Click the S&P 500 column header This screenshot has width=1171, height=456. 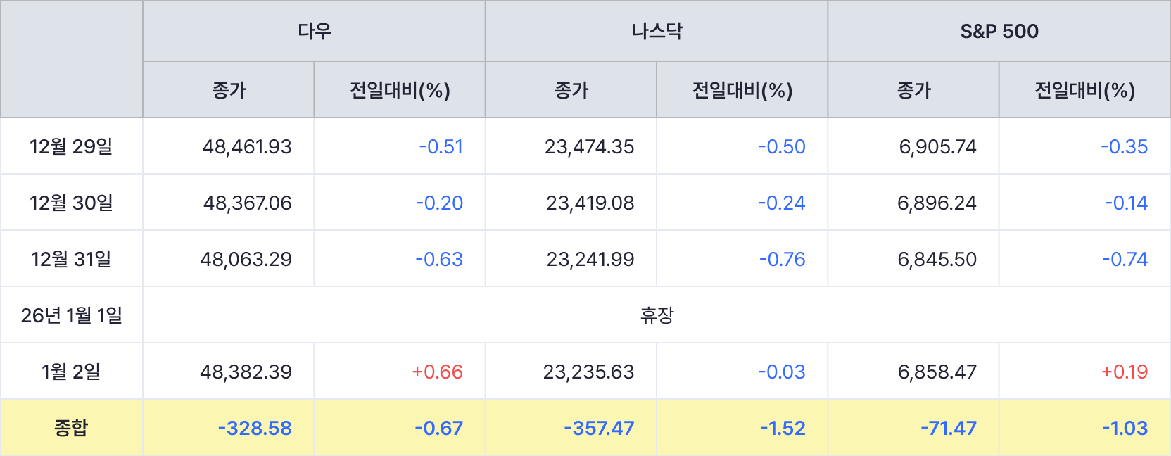(x=999, y=31)
